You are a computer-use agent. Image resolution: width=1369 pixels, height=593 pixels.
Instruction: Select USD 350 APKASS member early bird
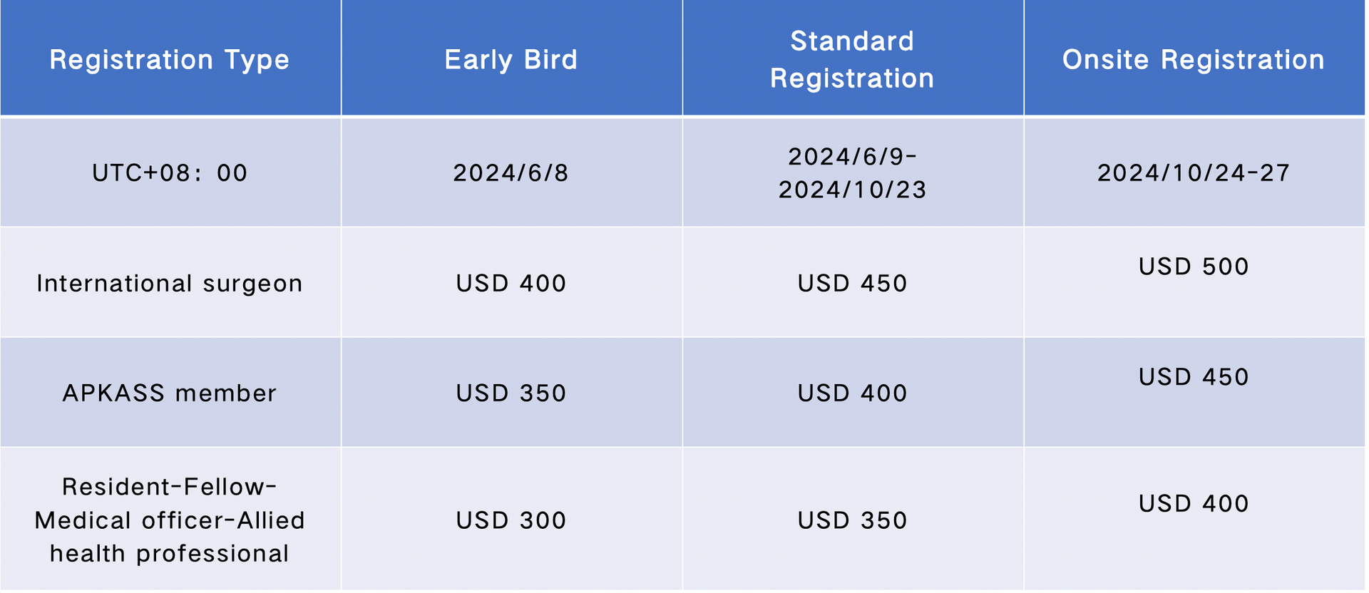click(511, 393)
